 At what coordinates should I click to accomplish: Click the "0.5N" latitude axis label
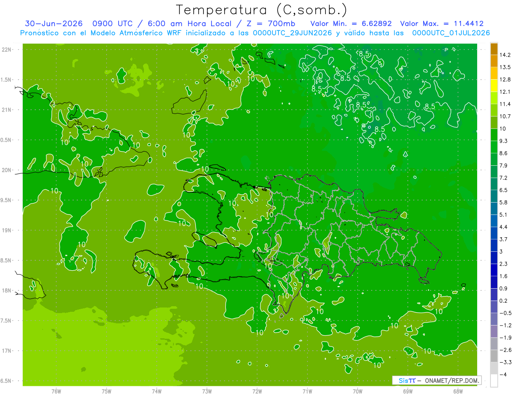(6, 140)
